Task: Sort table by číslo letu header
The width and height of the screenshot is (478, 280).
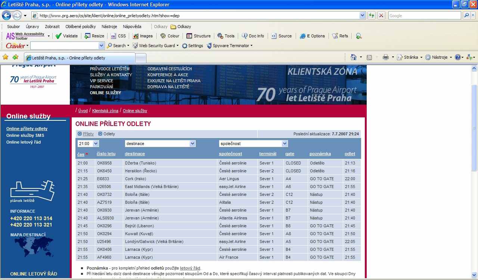Action: tap(106, 154)
